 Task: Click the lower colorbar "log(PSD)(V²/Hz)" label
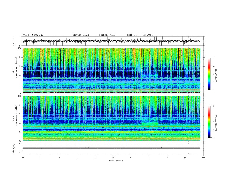pos(217,123)
